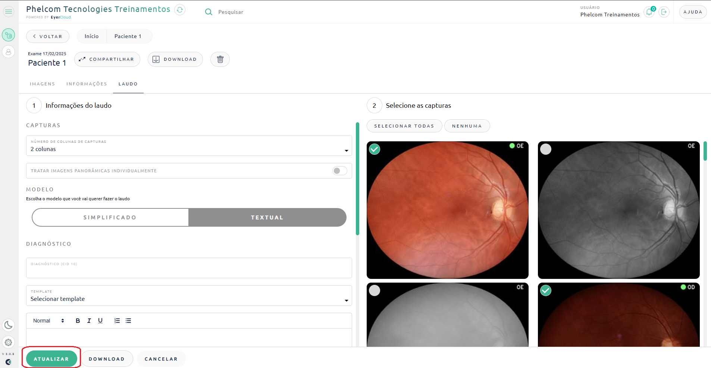The width and height of the screenshot is (711, 368).
Task: Open the patients sidebar icon
Action: [9, 52]
